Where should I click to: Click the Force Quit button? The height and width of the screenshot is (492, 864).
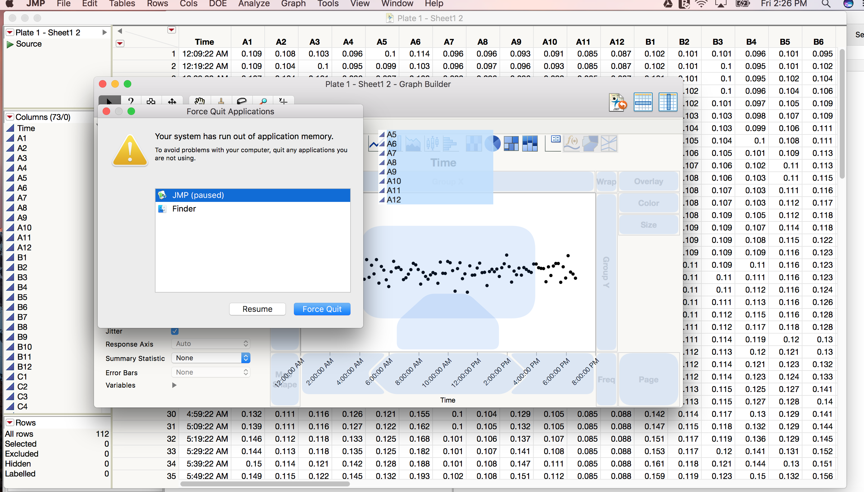[x=322, y=309]
